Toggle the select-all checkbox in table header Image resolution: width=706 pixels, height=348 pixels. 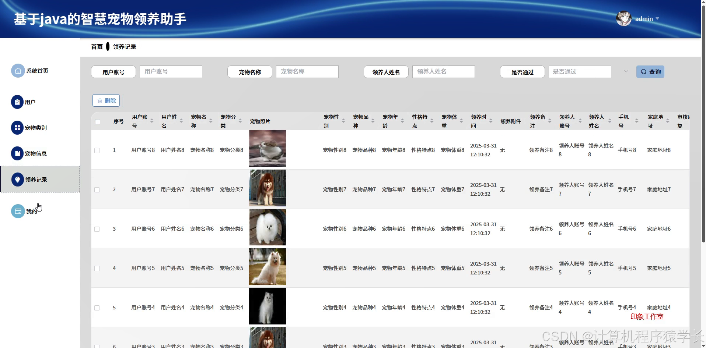[x=98, y=122]
